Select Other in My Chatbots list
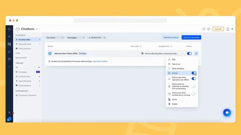This screenshot has width=241, height=135. pyautogui.click(x=18, y=53)
